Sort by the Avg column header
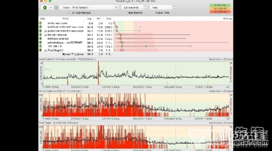This screenshot has width=272, height=151. pyautogui.click(x=89, y=19)
